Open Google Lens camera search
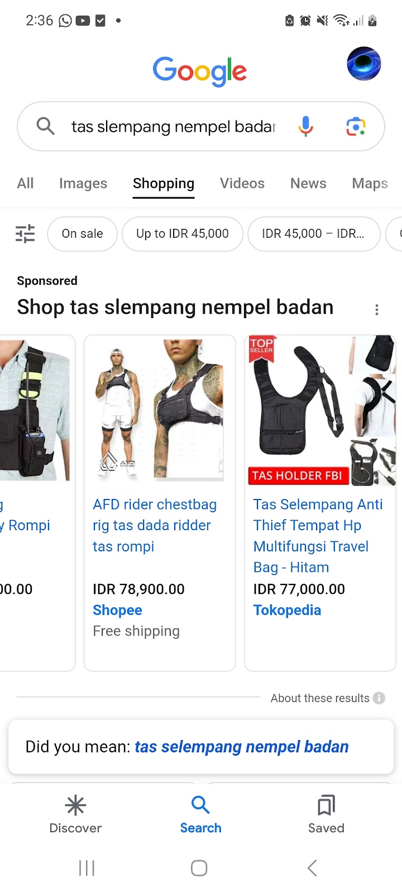402x893 pixels. pos(356,127)
